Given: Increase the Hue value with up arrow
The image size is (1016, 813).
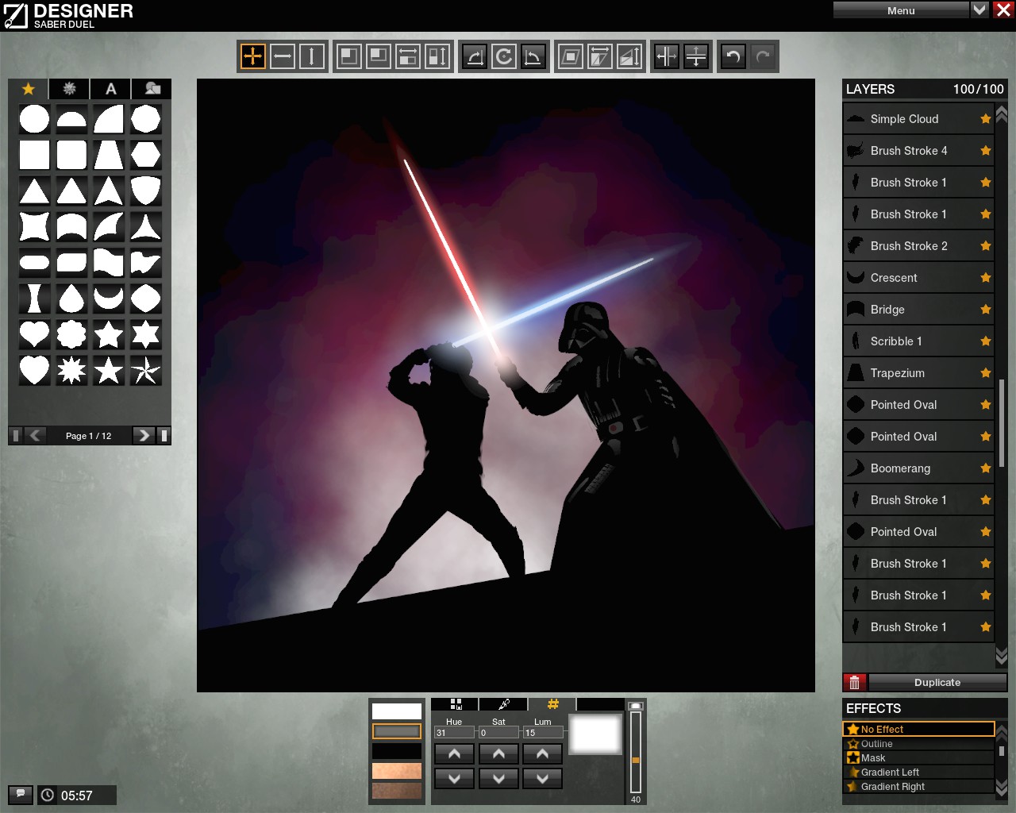Looking at the screenshot, I should coord(454,753).
